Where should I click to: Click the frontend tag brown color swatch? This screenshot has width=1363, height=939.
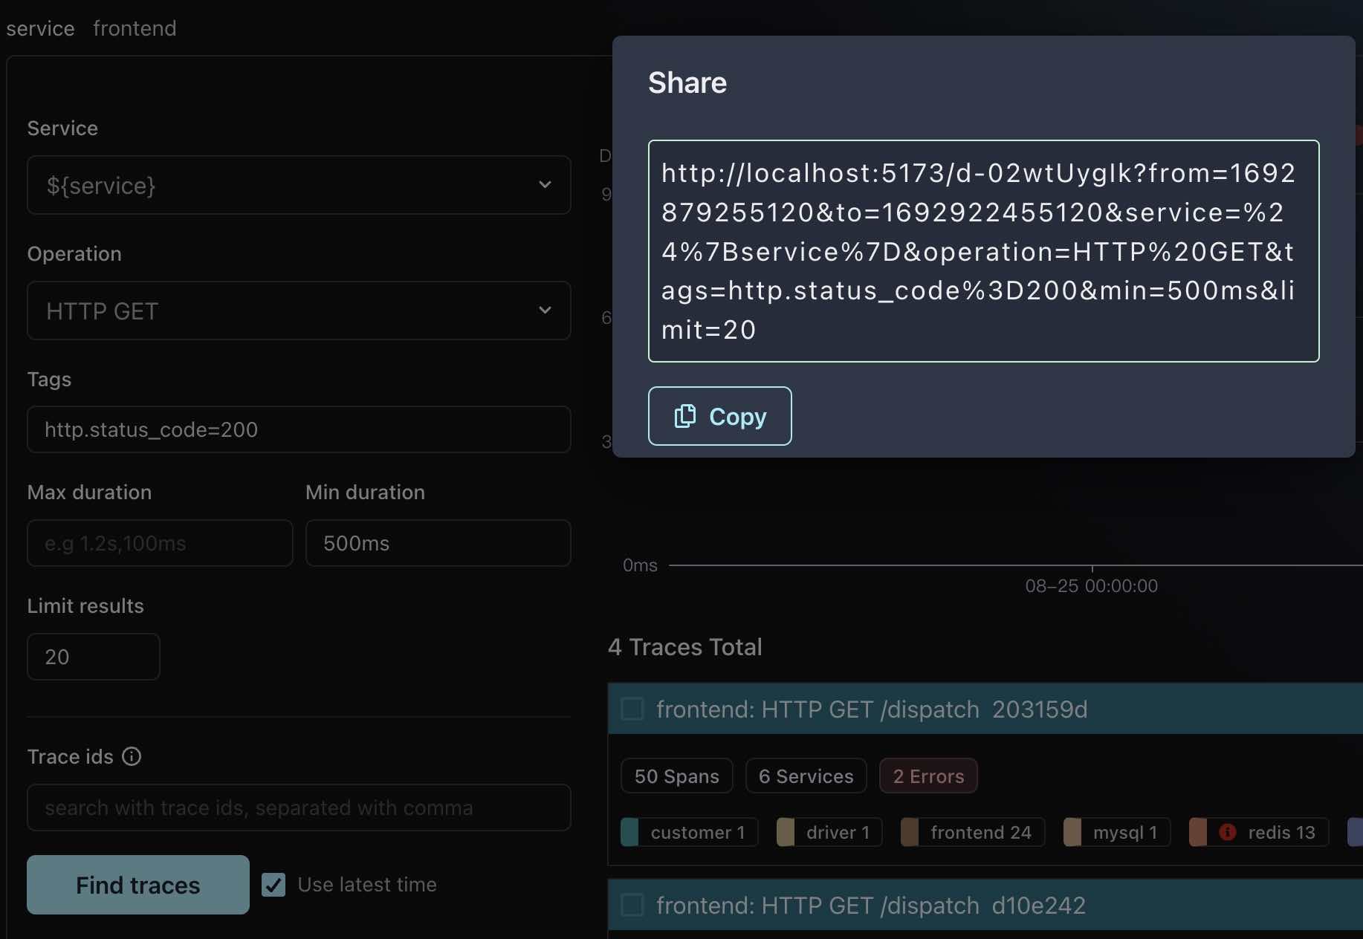910,832
